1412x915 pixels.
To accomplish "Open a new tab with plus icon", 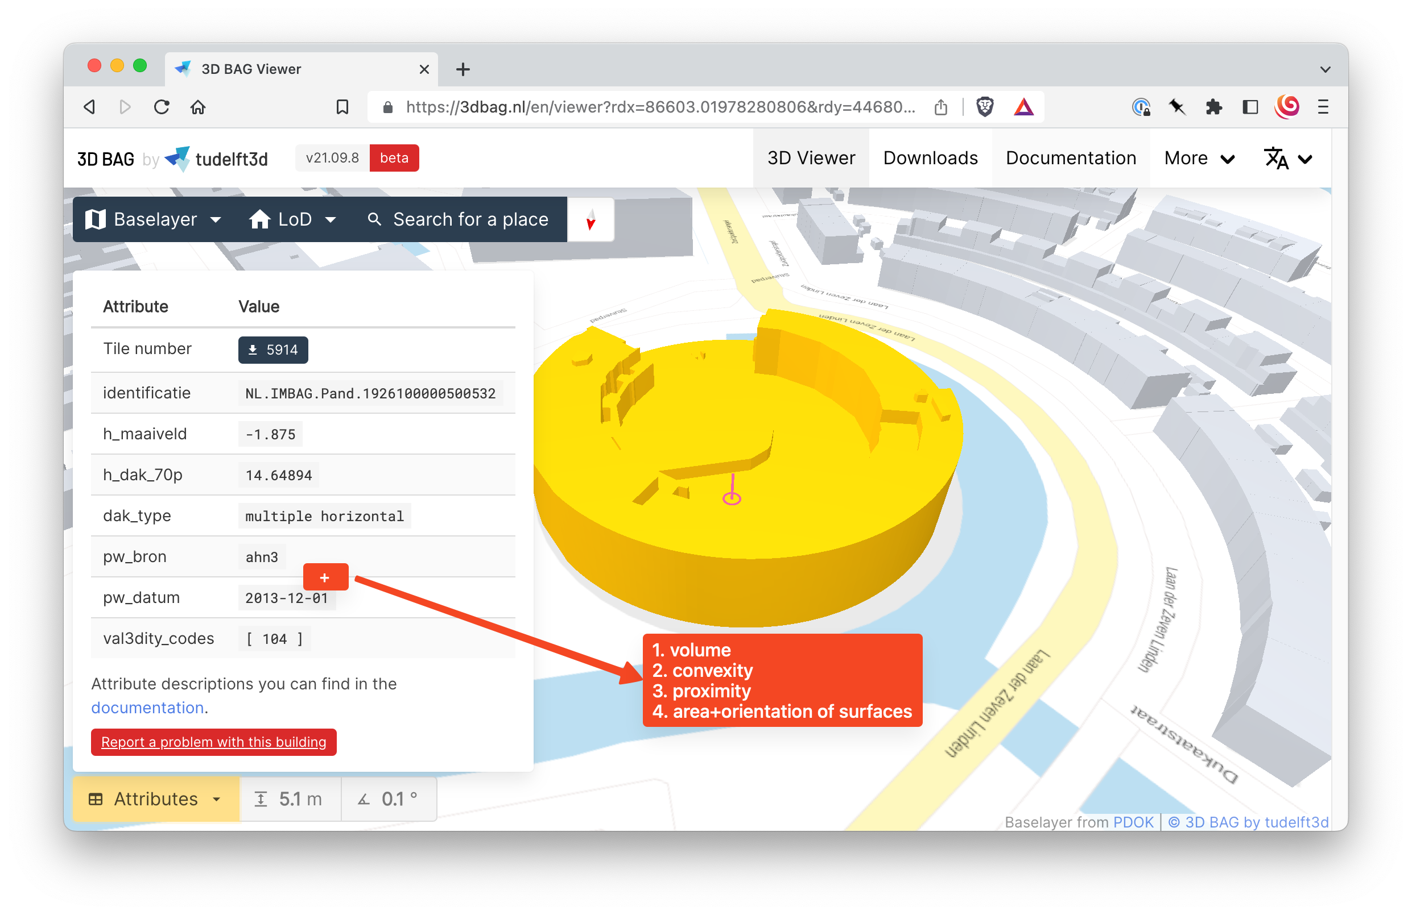I will click(463, 69).
